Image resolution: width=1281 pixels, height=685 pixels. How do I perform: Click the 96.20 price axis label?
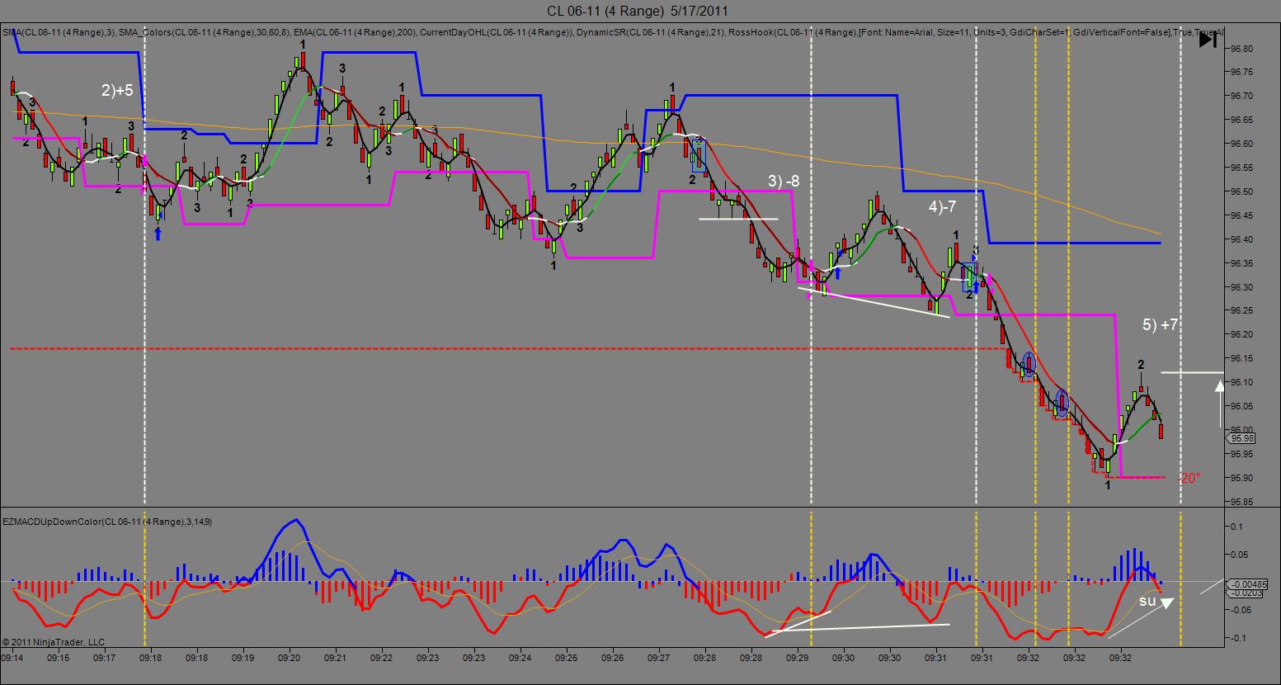pos(1241,334)
